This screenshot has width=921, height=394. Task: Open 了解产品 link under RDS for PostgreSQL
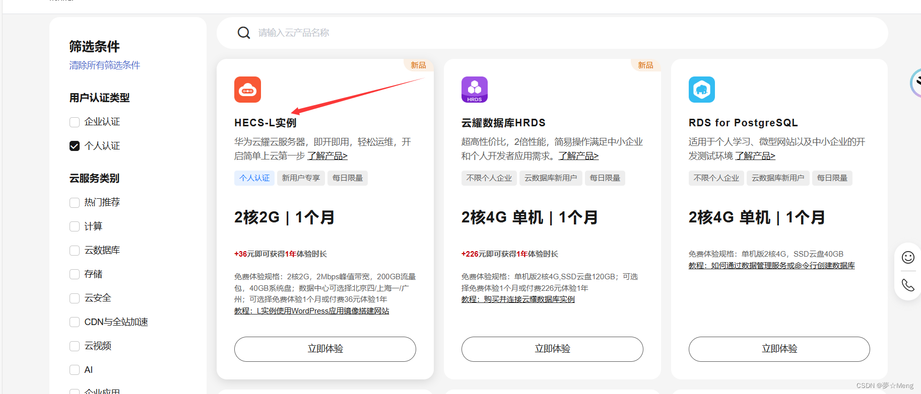tap(755, 156)
